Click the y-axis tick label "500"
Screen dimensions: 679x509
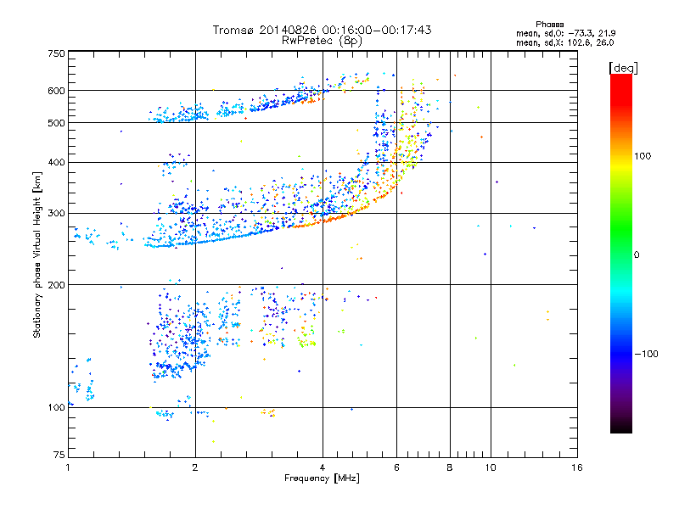56,123
